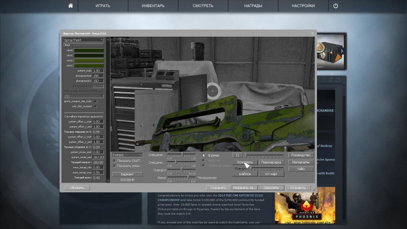407x229 pixels.
Task: Open the ЧаВо FAQ button
Action: pos(301,169)
